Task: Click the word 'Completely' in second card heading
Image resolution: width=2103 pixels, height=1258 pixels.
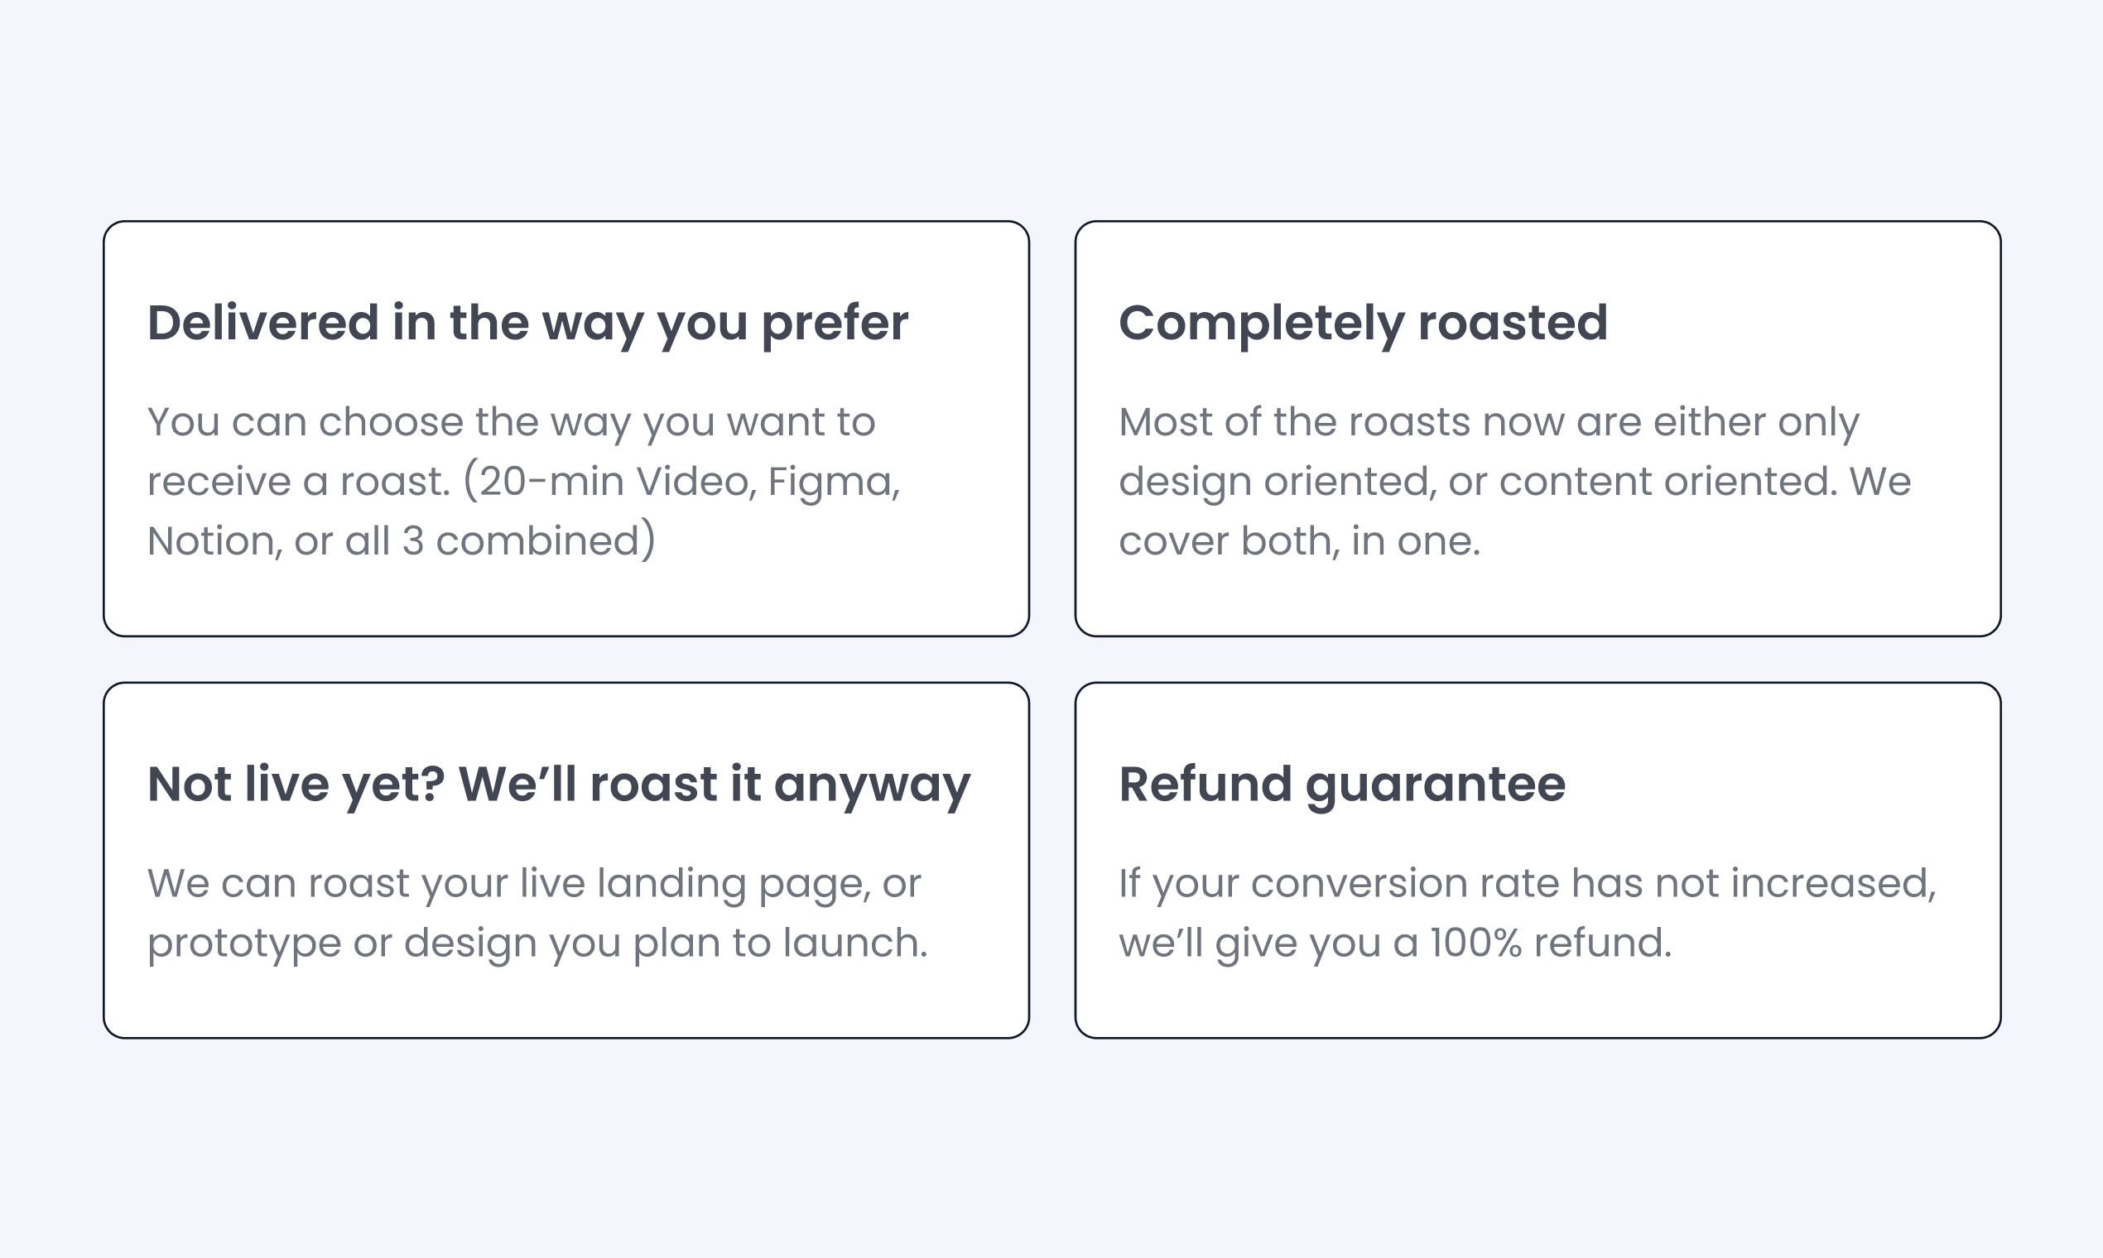Action: (1262, 324)
